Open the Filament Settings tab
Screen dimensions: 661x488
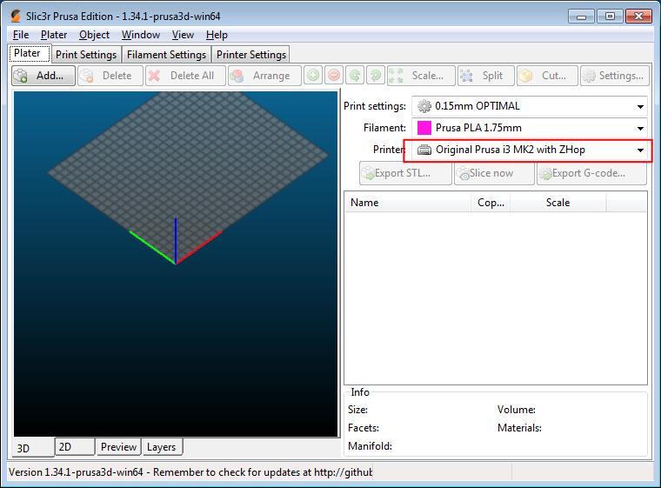[x=166, y=54]
